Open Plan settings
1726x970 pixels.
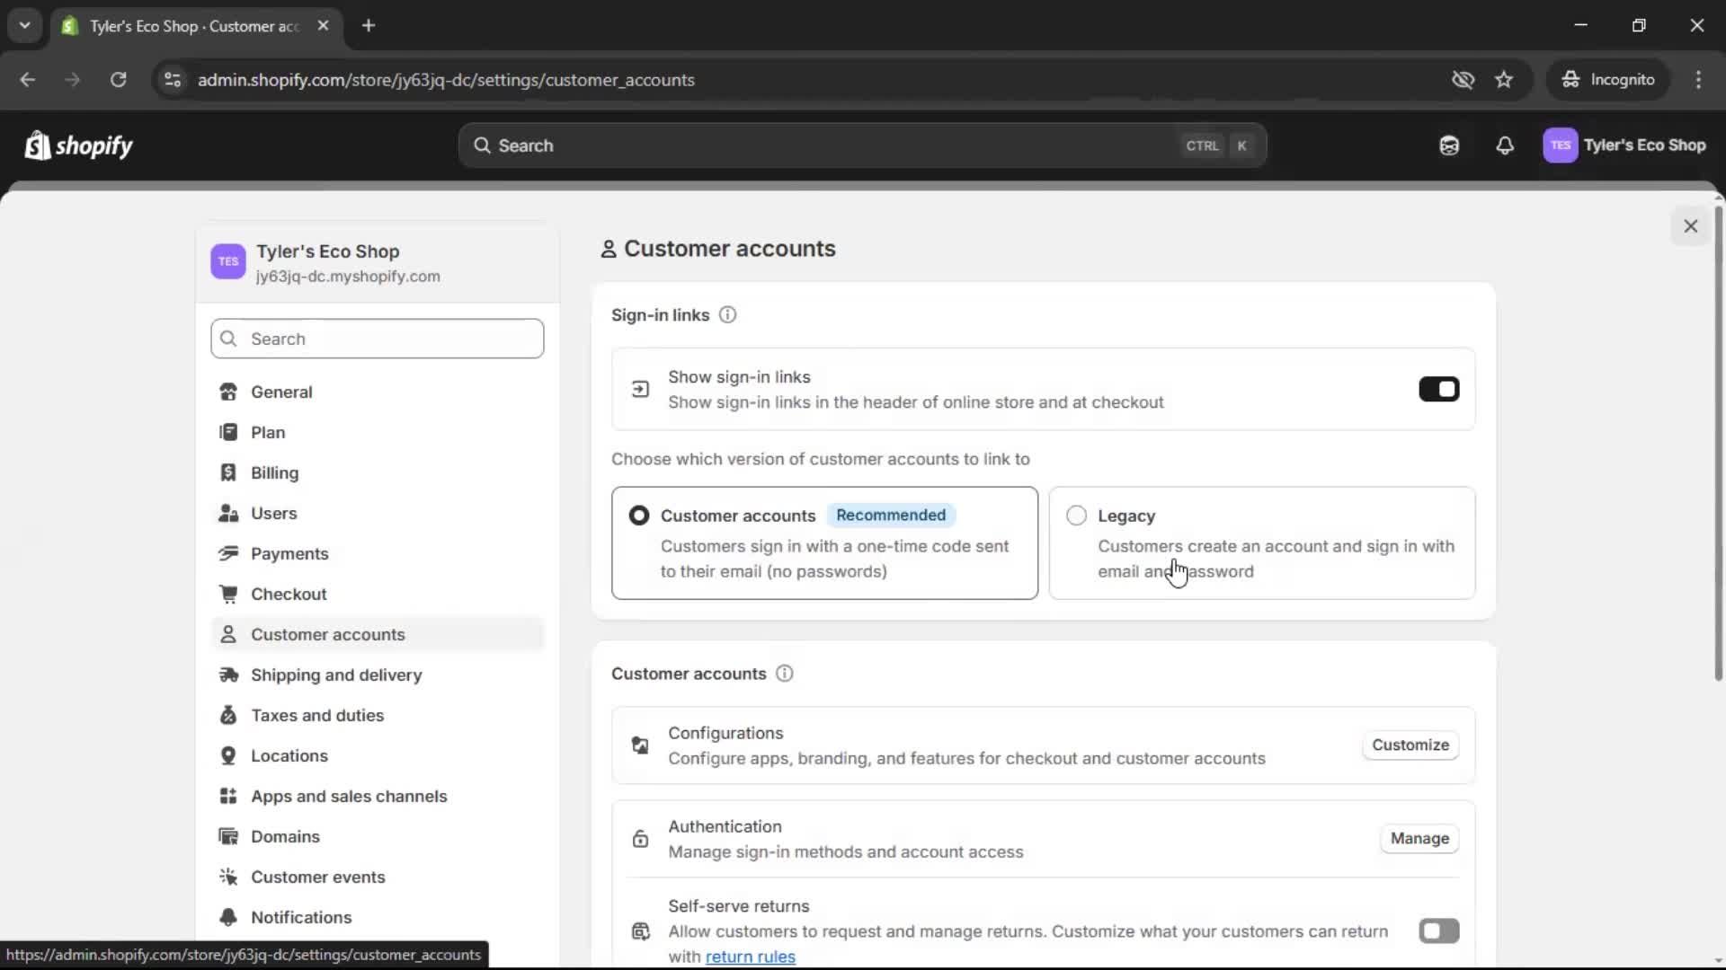[x=378, y=433]
